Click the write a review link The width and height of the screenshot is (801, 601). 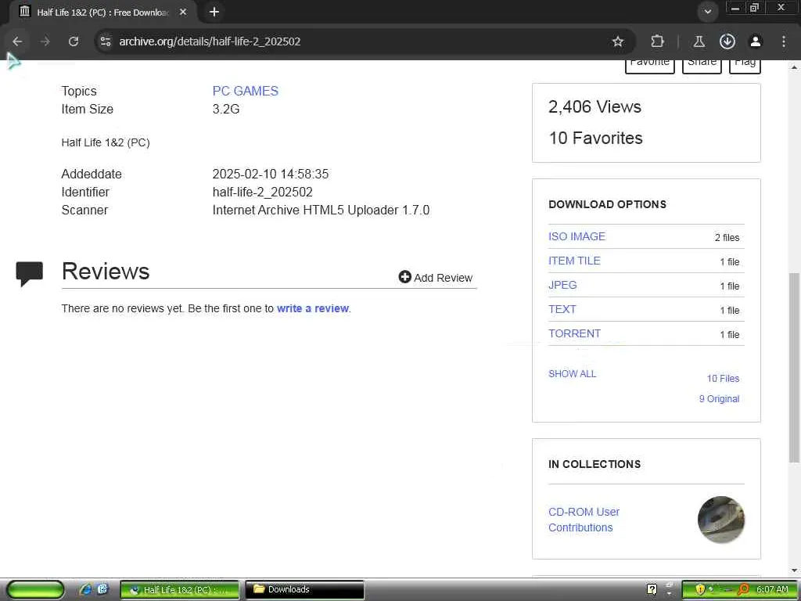tap(313, 308)
